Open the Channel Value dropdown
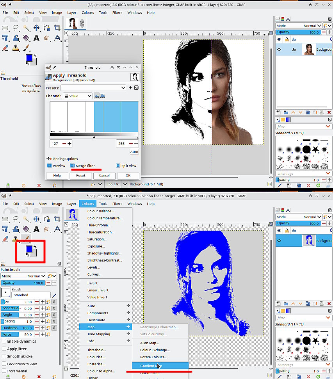This screenshot has height=379, width=333. coord(78,96)
